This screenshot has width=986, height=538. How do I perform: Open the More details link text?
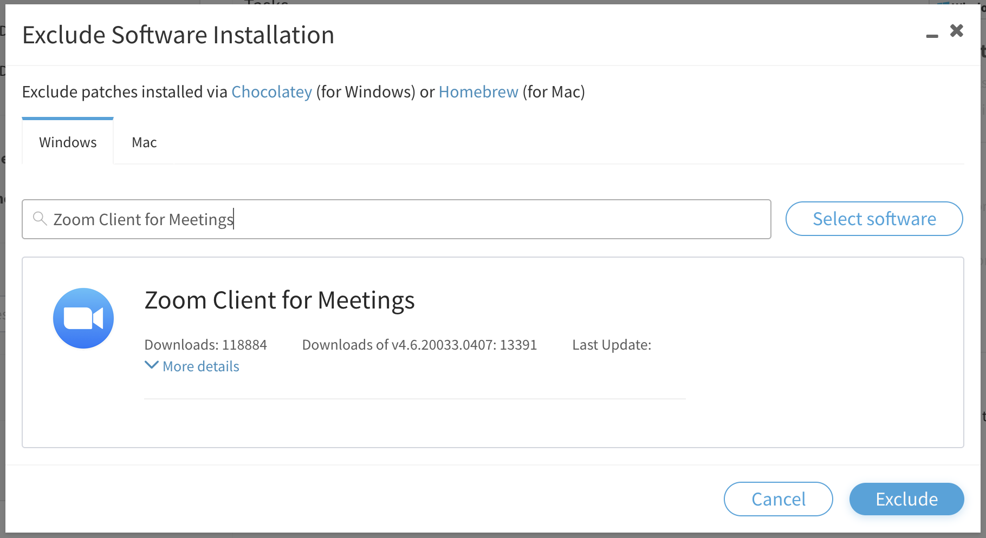(x=201, y=366)
